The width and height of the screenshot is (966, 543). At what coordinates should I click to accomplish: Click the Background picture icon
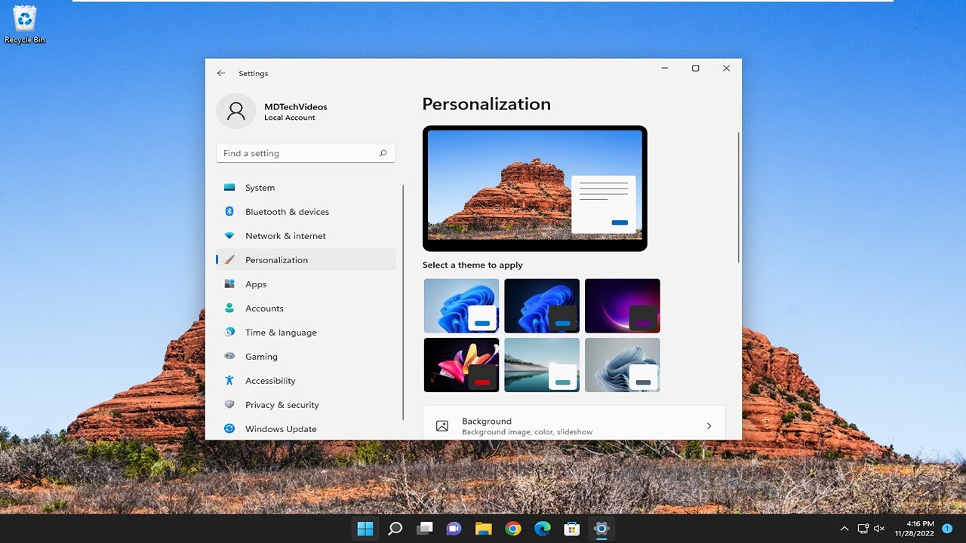(442, 426)
